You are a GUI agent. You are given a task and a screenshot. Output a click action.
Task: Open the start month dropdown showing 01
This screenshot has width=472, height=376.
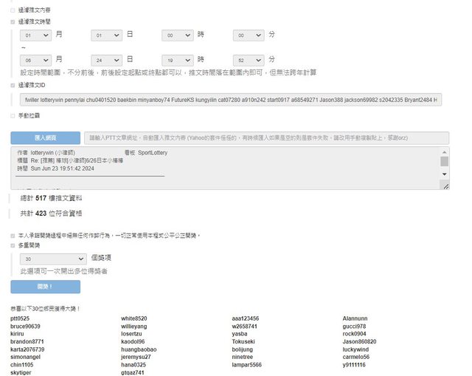35,35
